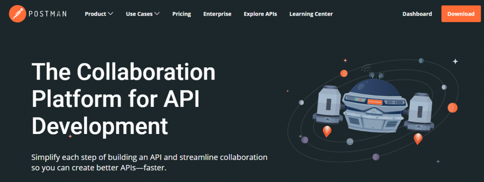This screenshot has height=182, width=484.
Task: Click the POSTMAN wordmark text
Action: tap(48, 14)
